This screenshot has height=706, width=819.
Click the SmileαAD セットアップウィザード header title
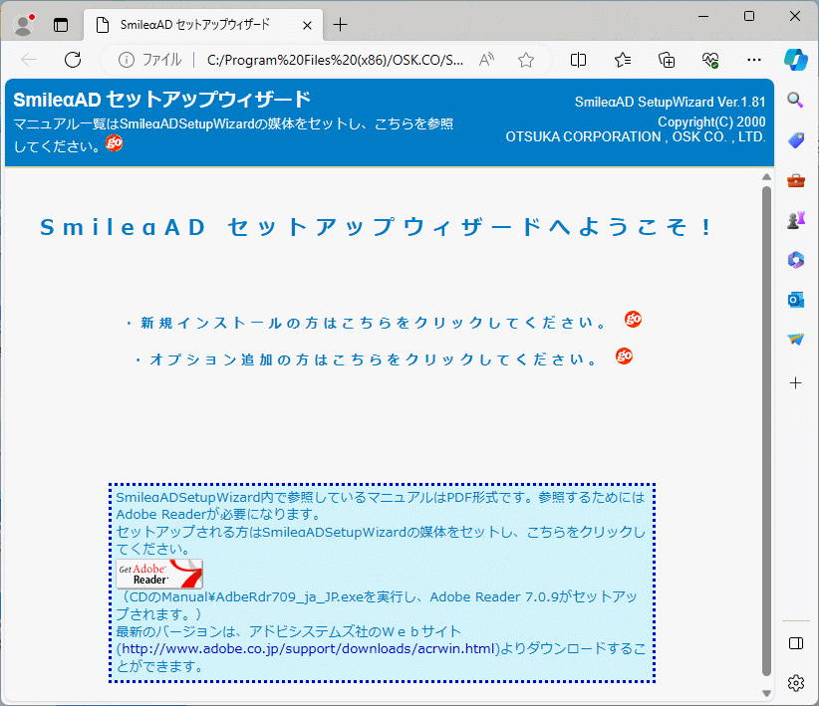coord(162,100)
